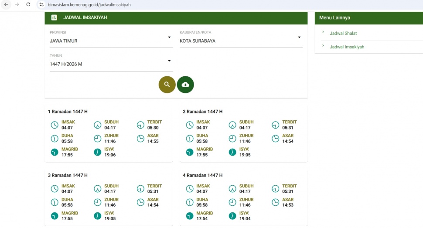Open Jadwal Shalat in Menu Lainnya
Viewport: 423px width, 228px height.
tap(343, 33)
